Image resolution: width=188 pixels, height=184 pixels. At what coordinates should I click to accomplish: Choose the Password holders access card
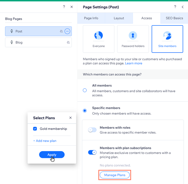tap(133, 39)
